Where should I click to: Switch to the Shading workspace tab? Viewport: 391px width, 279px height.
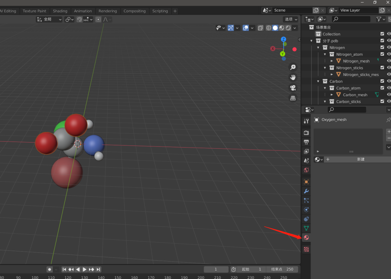[x=60, y=11]
